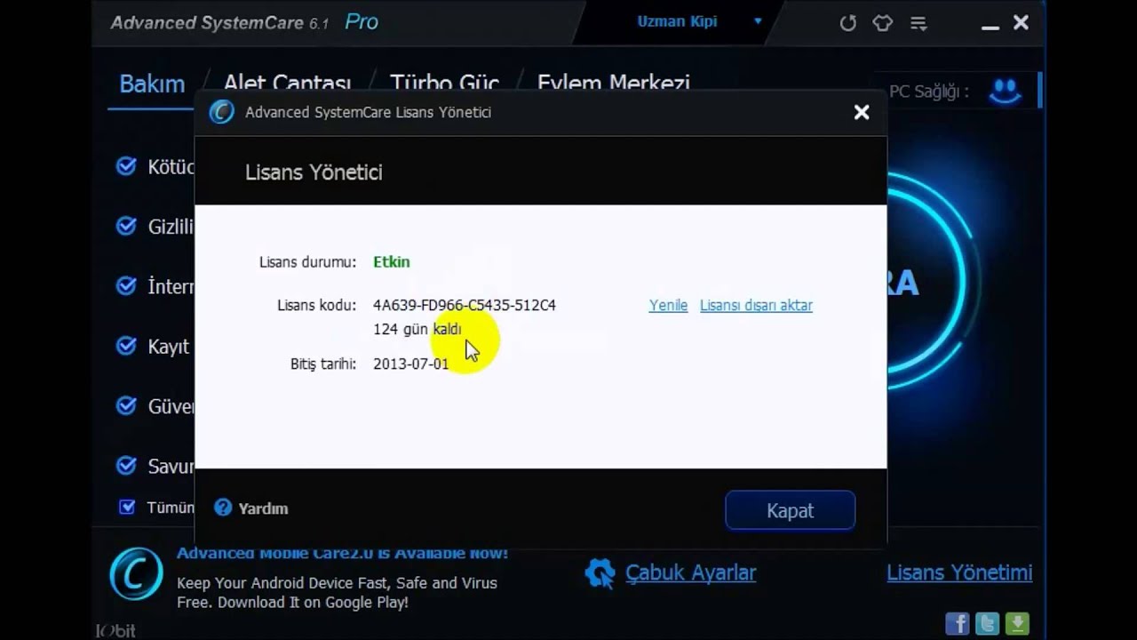Toggle the Tümünü select-all checkbox

pyautogui.click(x=127, y=507)
